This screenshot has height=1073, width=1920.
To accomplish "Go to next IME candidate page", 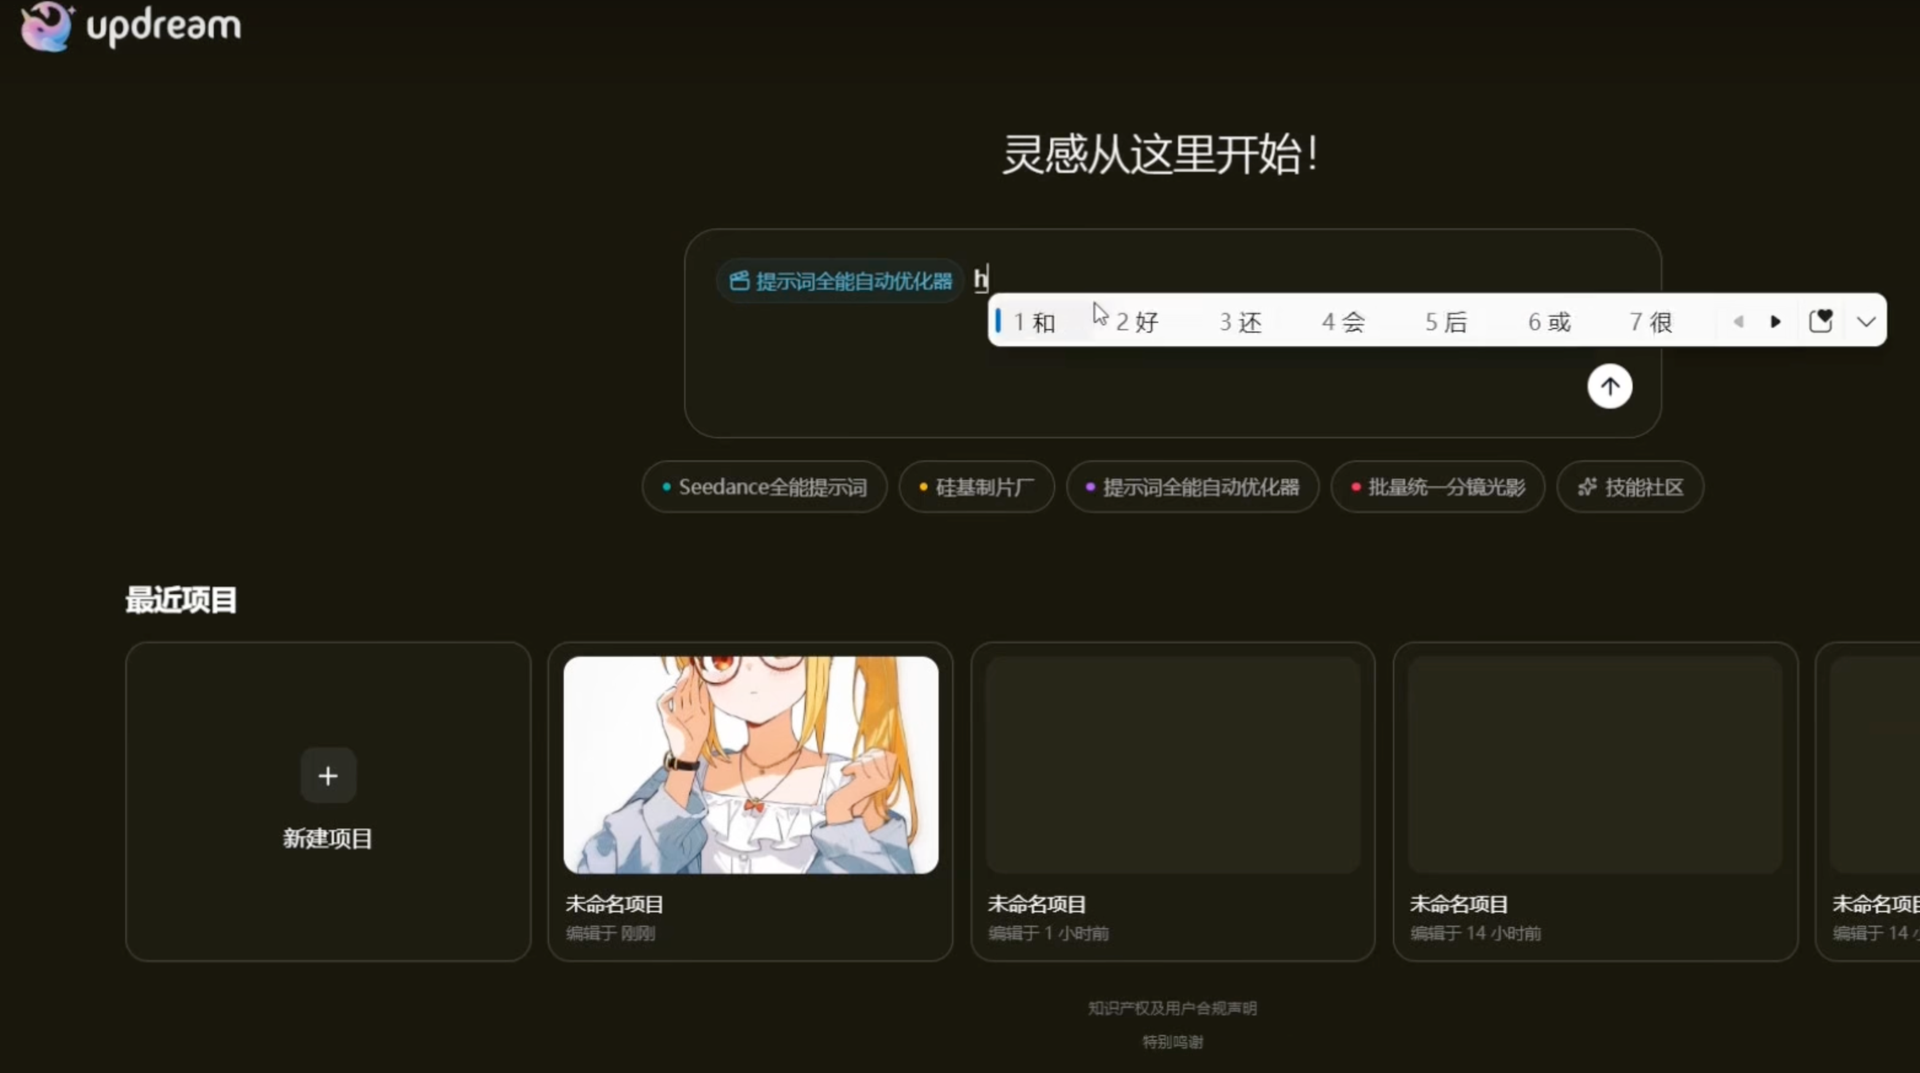I will [1776, 322].
